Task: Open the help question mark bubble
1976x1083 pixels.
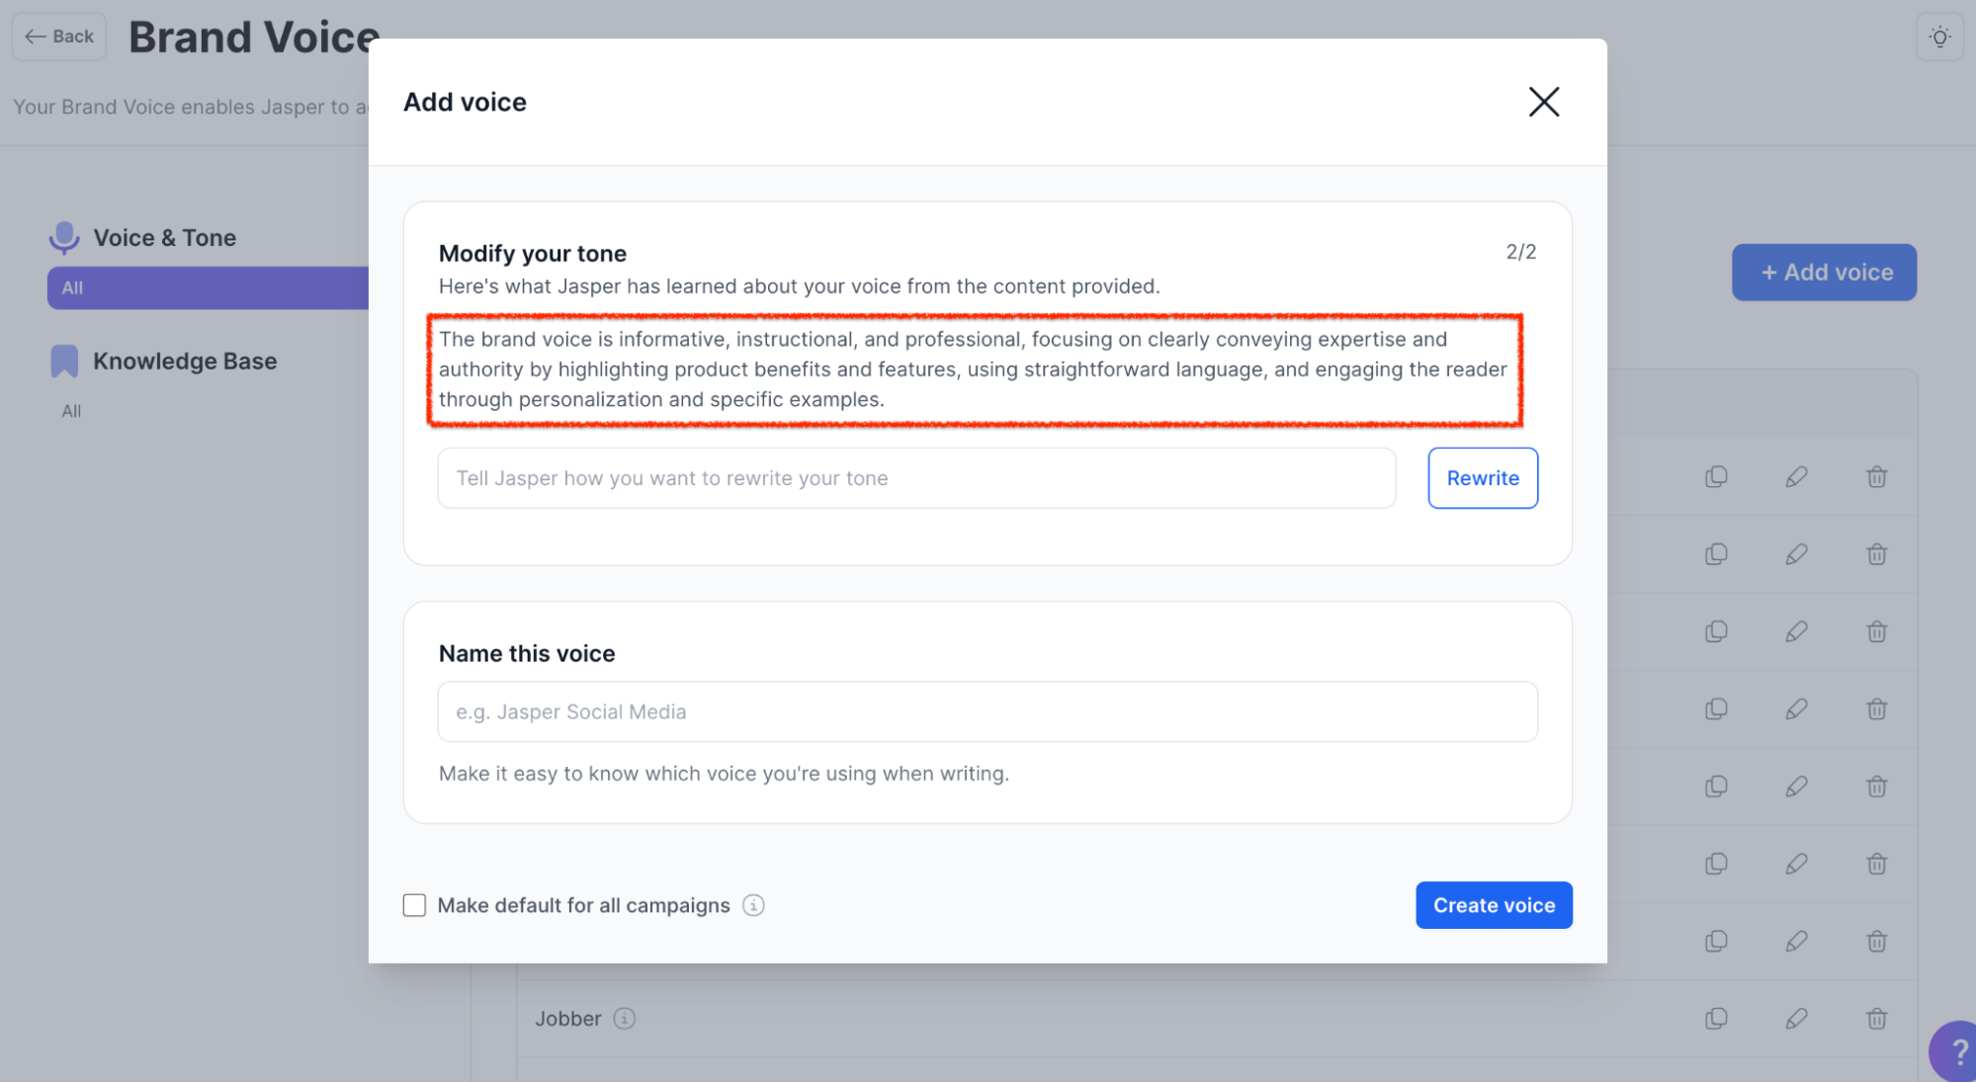Action: pyautogui.click(x=1954, y=1051)
